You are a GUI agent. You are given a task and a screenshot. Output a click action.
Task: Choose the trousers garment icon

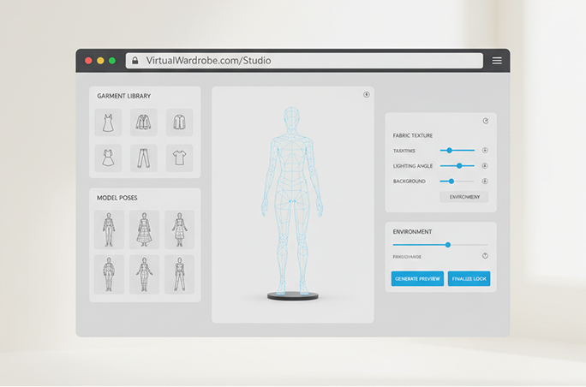coord(143,158)
